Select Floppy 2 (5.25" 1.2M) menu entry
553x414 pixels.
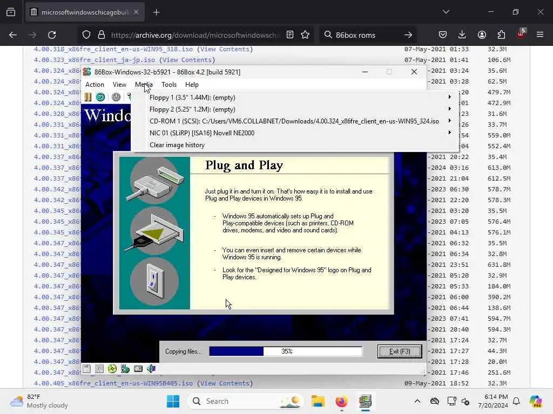coord(295,109)
